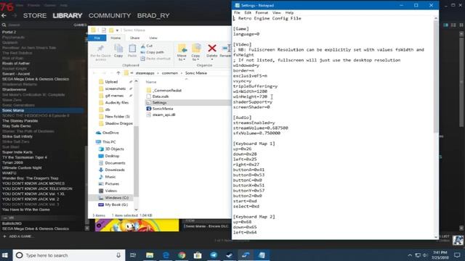Click common in the Explorer address path
The width and height of the screenshot is (465, 261).
coord(170,73)
